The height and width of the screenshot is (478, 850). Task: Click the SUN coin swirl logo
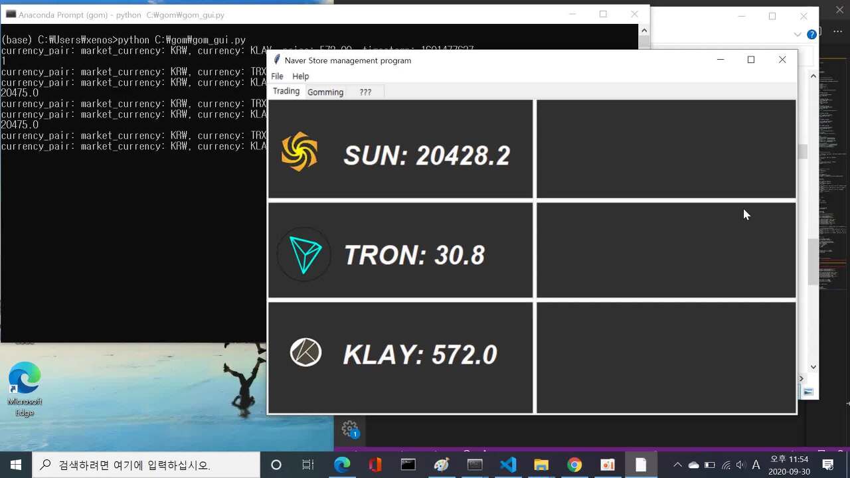coord(299,151)
